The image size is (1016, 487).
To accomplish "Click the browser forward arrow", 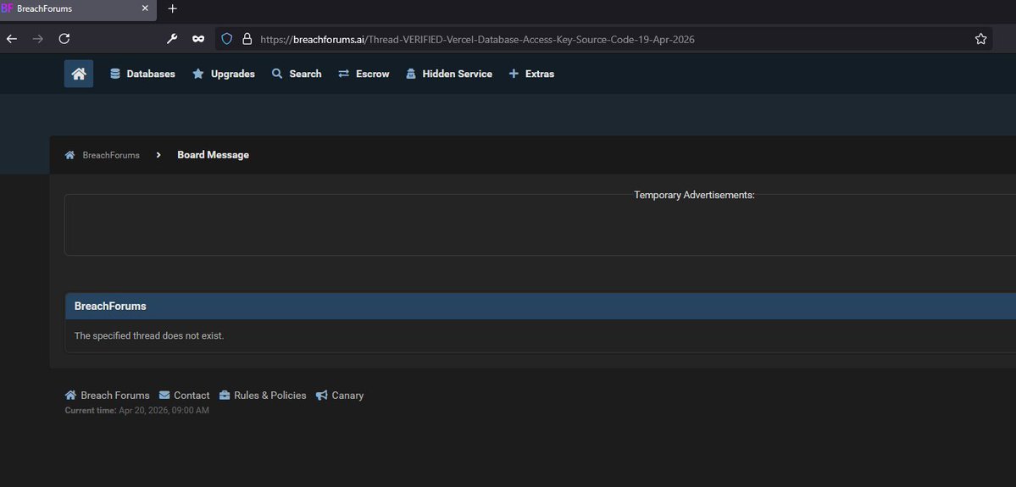I will [37, 39].
